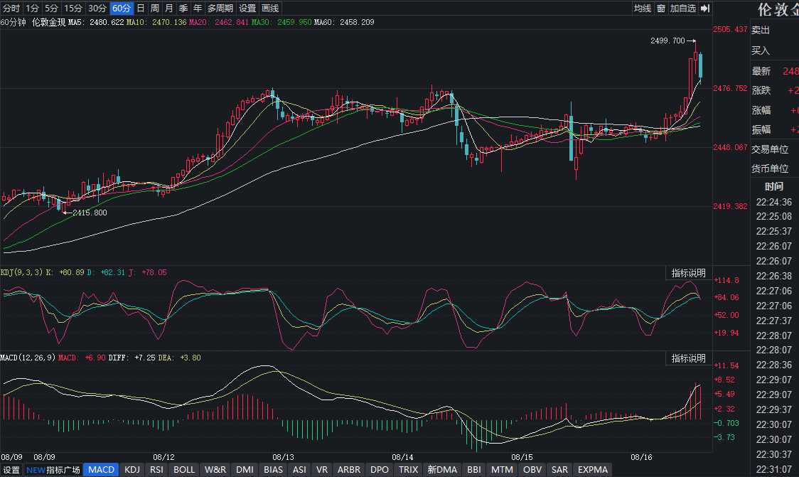The image size is (799, 477).
Task: Select the 5分 timeframe
Action: (x=51, y=8)
